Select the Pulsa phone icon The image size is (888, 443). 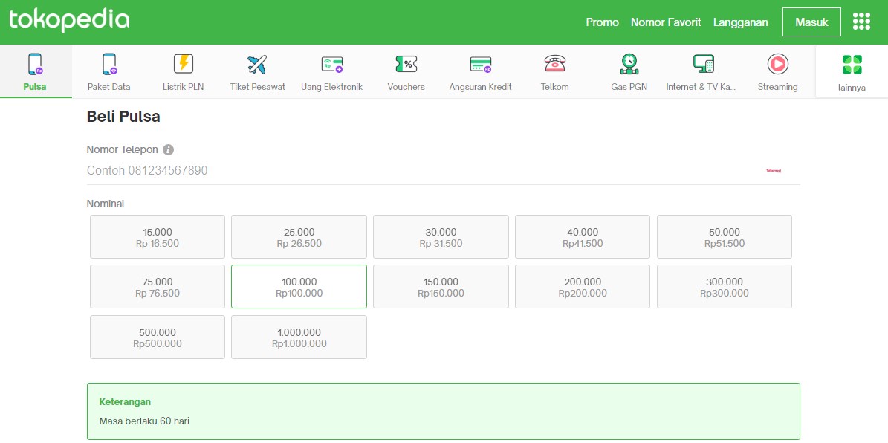pyautogui.click(x=36, y=64)
